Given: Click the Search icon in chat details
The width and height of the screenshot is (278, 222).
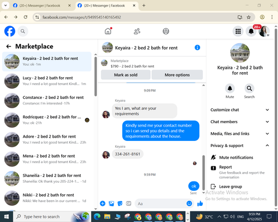Looking at the screenshot, I should pyautogui.click(x=249, y=88).
